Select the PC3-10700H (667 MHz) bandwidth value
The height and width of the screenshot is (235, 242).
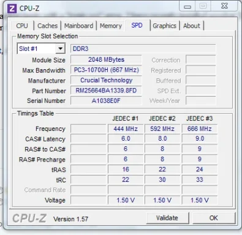pyautogui.click(x=106, y=70)
